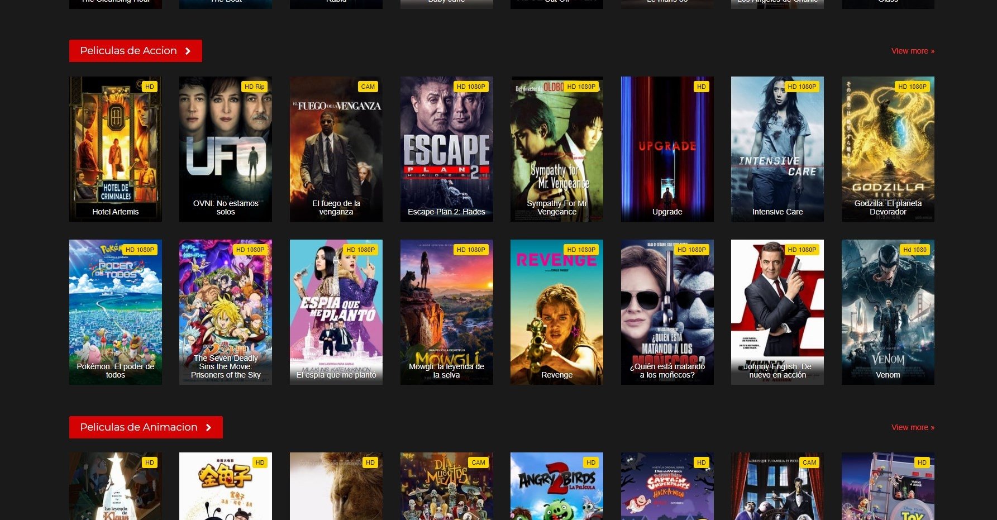This screenshot has width=997, height=520.
Task: Click HD badge on Captain Underpants poster
Action: coord(702,462)
